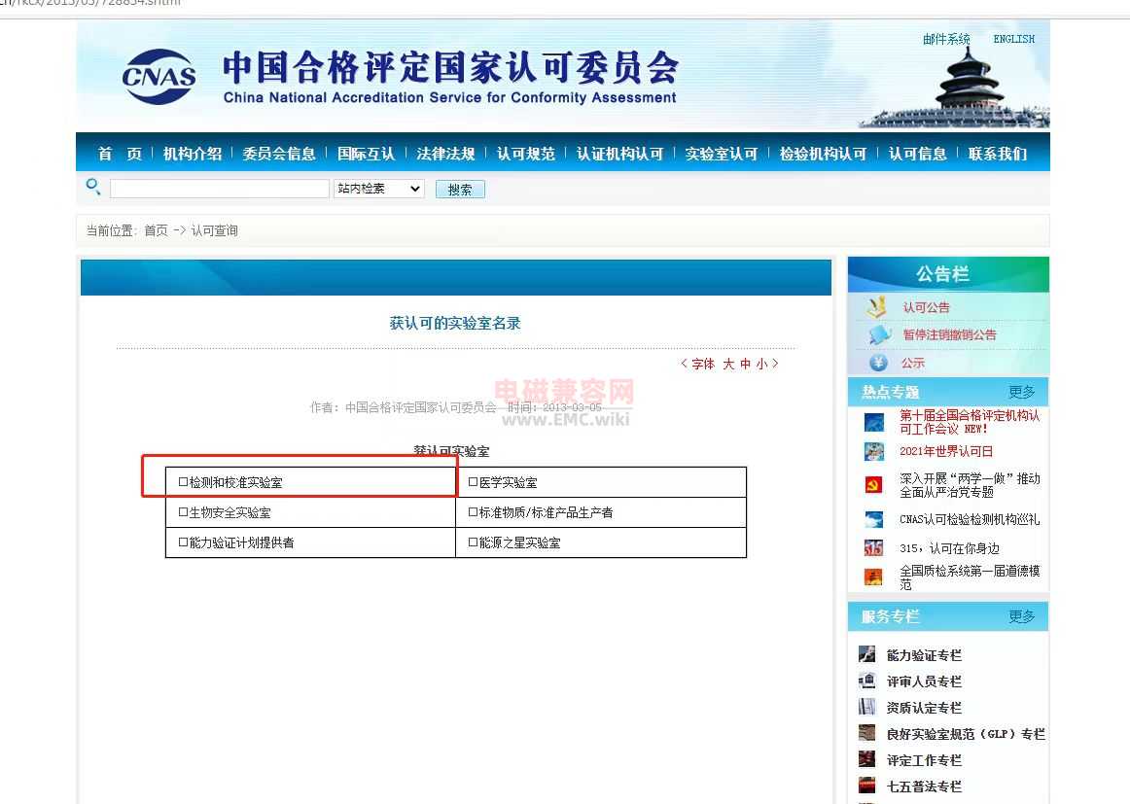This screenshot has width=1130, height=804.
Task: Click the icon beside 评审人员专栏
Action: [x=867, y=681]
